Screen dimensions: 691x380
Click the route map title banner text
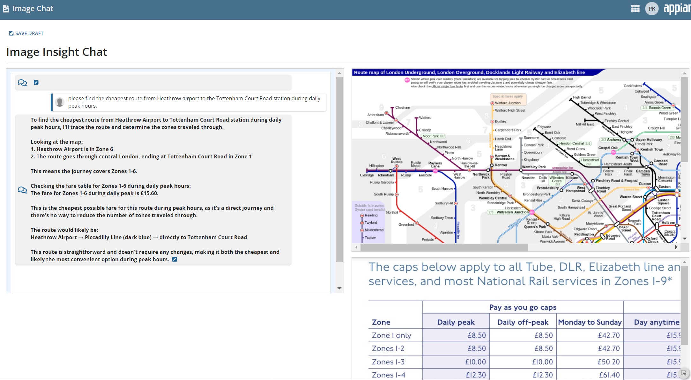(x=469, y=72)
